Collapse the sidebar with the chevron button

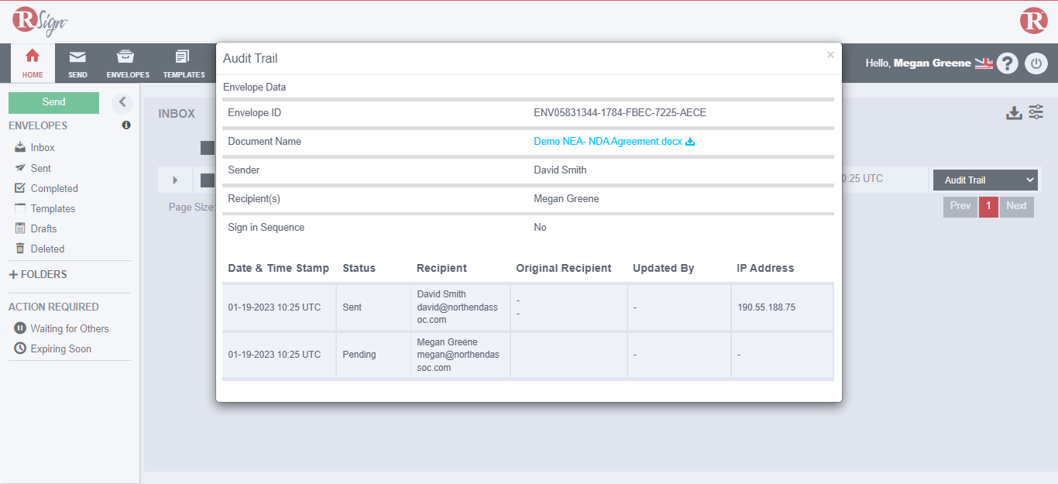pyautogui.click(x=122, y=102)
